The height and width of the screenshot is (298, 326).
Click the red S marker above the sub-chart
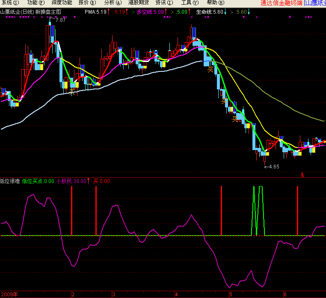[x=302, y=175]
